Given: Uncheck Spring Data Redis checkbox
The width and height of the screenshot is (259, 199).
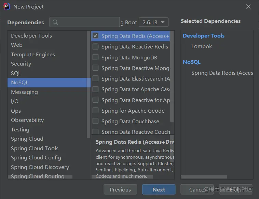Looking at the screenshot, I should [x=96, y=36].
